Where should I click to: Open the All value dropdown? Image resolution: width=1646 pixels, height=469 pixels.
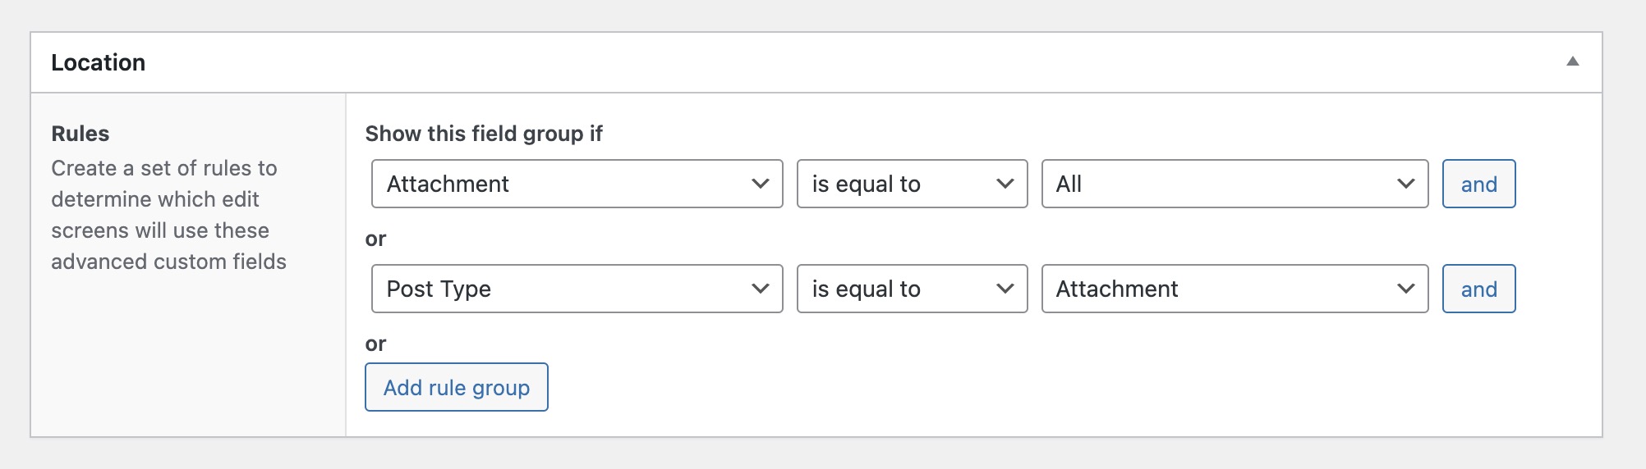tap(1216, 184)
